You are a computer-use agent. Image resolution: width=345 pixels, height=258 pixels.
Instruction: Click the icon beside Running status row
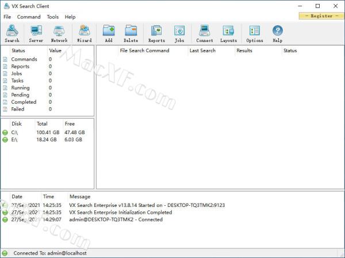coord(5,88)
